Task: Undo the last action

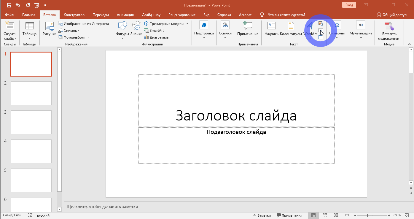Action: pos(18,5)
